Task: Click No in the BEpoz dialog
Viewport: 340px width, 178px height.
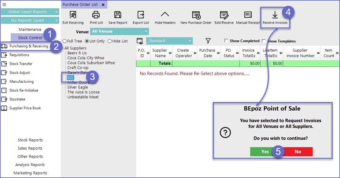Action: 298,152
